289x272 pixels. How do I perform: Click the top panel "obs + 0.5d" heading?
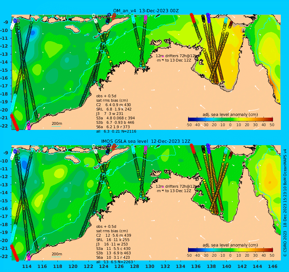click(106, 96)
